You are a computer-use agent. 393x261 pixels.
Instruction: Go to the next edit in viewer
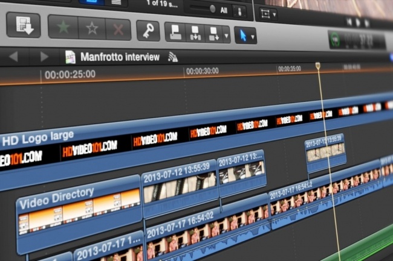367,24
